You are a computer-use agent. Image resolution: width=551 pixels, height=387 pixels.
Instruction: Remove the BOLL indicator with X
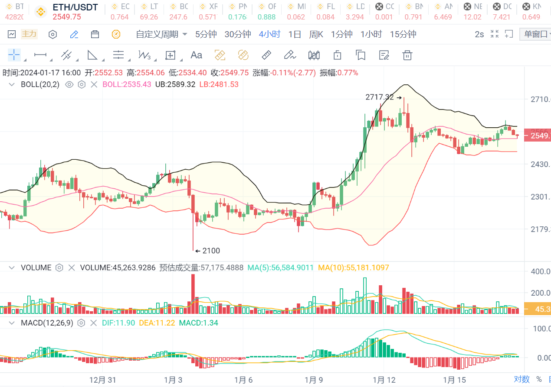point(94,84)
